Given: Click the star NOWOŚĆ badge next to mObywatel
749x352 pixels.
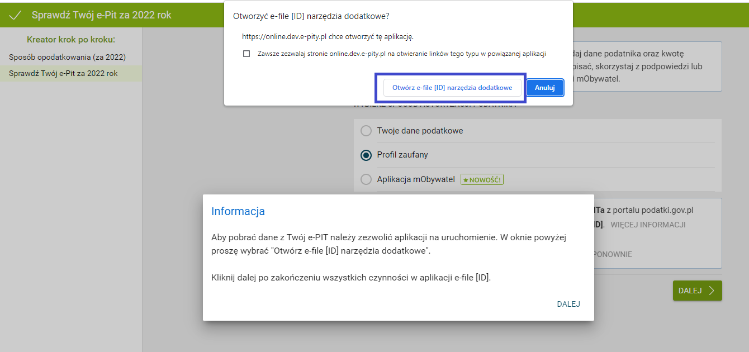Looking at the screenshot, I should tap(482, 179).
